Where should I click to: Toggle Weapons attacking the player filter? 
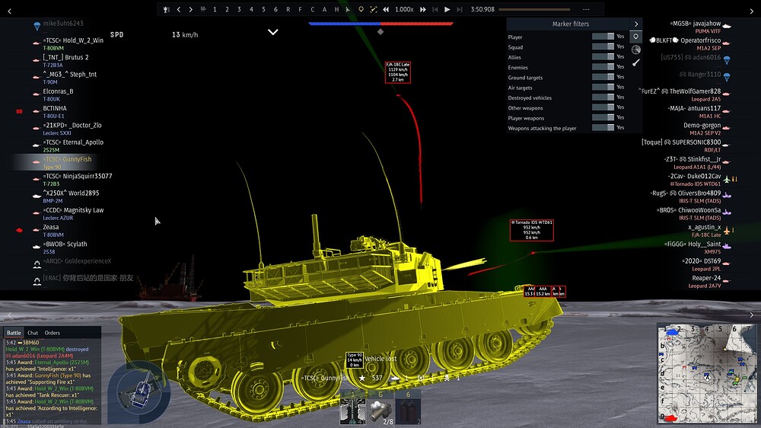pyautogui.click(x=603, y=128)
